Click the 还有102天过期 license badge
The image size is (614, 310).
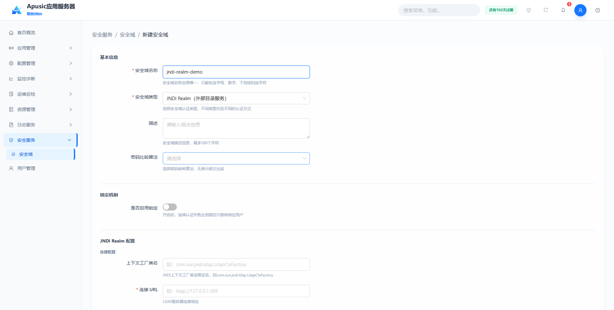501,10
